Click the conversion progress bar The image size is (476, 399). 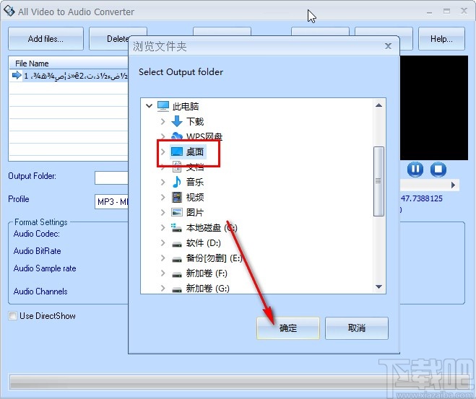(x=238, y=382)
